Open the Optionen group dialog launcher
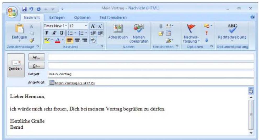This screenshot has width=259, height=140. click(212, 47)
